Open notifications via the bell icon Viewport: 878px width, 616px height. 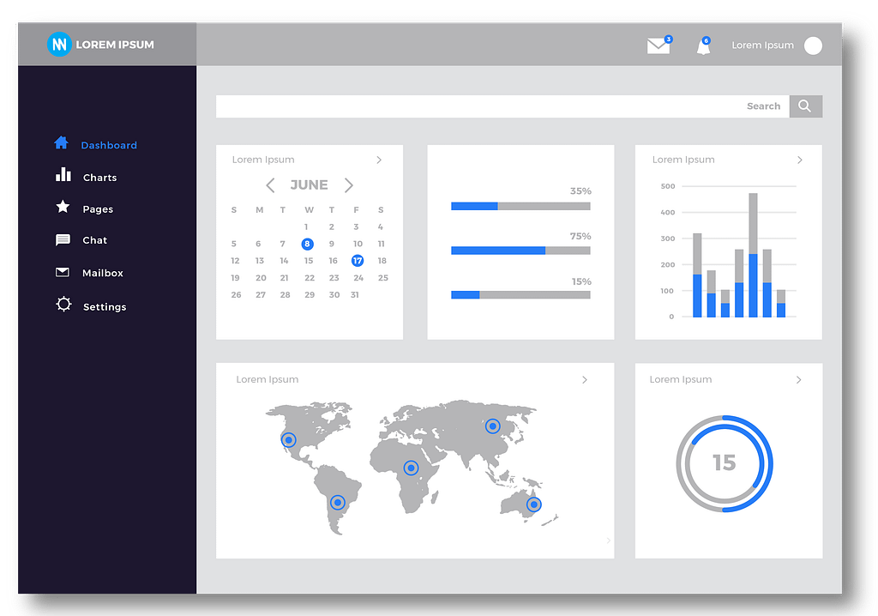pos(703,47)
